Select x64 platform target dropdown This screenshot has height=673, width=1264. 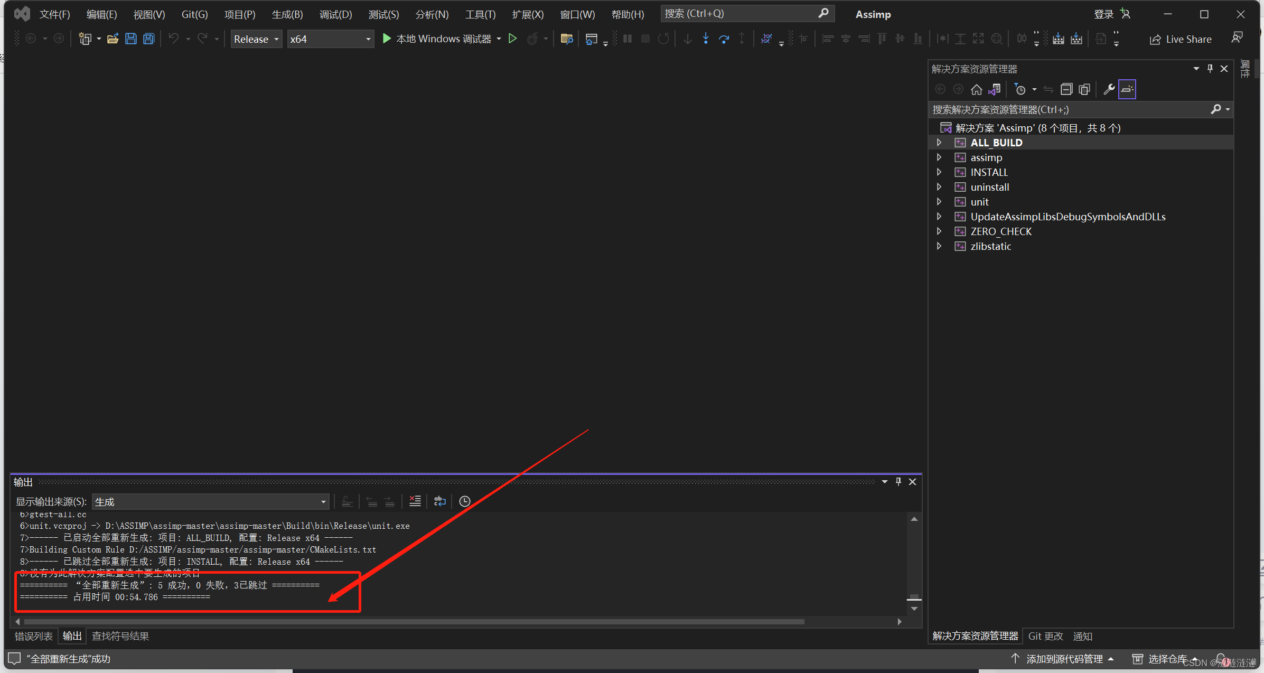click(x=330, y=39)
